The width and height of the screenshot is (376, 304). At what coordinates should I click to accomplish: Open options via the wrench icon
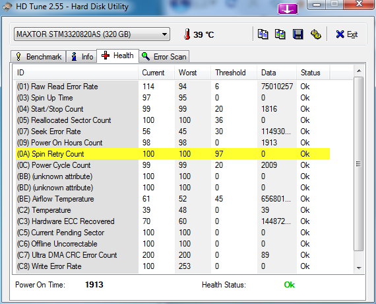[x=316, y=34]
